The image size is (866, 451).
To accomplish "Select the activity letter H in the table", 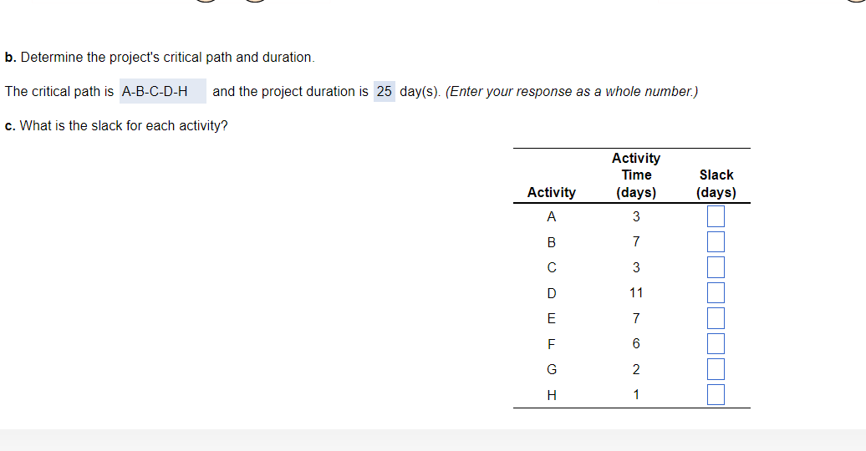I will pyautogui.click(x=552, y=395).
